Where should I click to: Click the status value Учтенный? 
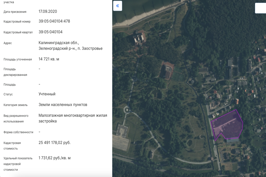(47, 94)
